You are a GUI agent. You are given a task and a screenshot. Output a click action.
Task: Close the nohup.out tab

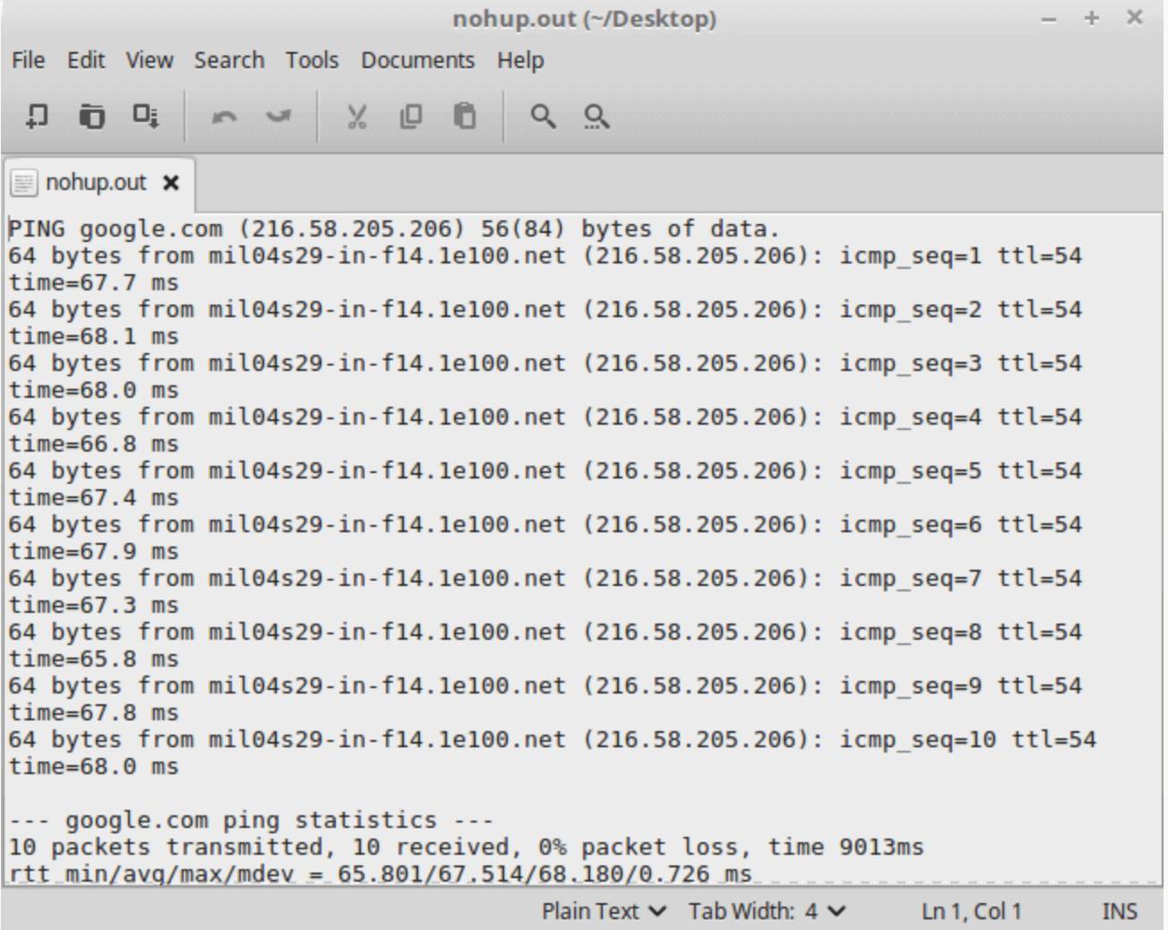click(170, 183)
